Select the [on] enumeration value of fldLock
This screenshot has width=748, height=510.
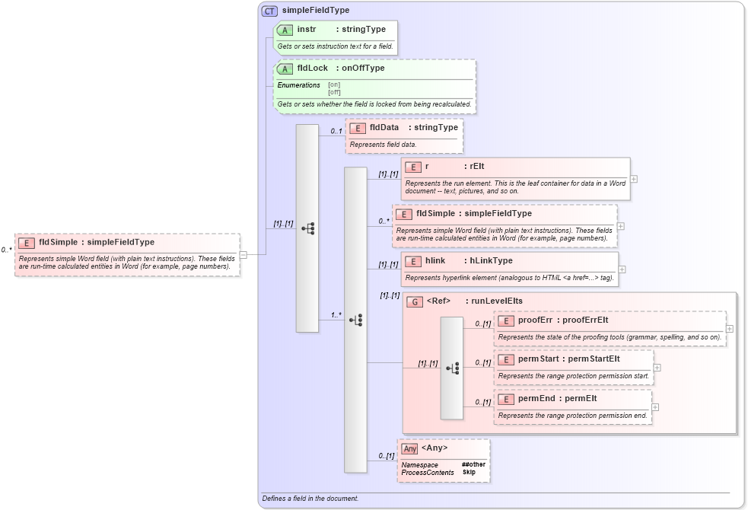336,84
